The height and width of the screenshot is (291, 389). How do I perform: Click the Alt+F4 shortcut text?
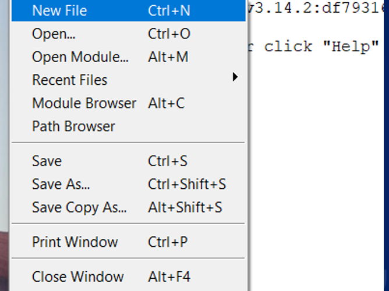(169, 276)
